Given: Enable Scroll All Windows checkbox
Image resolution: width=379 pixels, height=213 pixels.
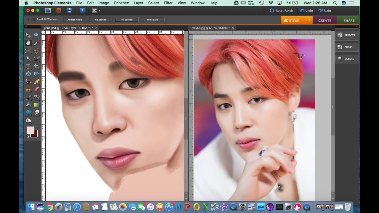Looking at the screenshot, I should point(34,20).
